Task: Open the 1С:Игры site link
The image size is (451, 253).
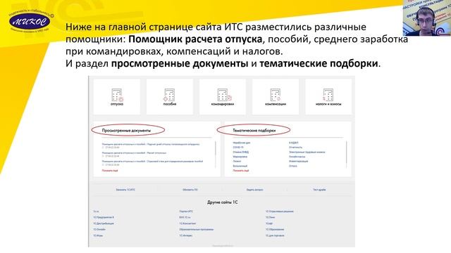Action: pos(98,235)
